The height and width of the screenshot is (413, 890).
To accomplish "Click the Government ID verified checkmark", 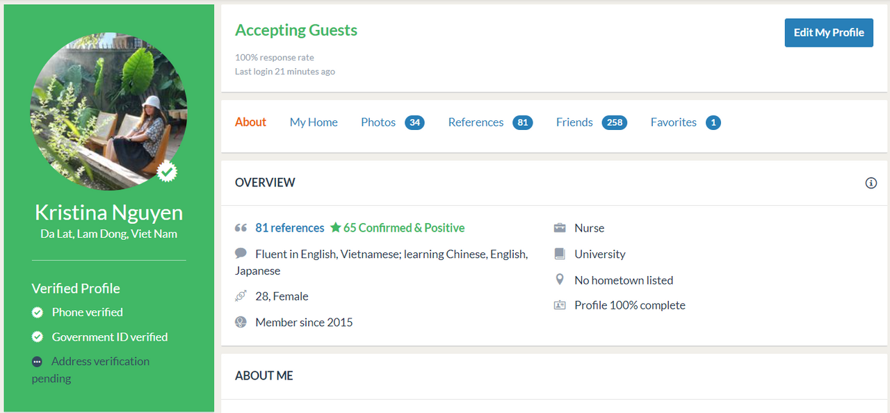I will click(38, 337).
